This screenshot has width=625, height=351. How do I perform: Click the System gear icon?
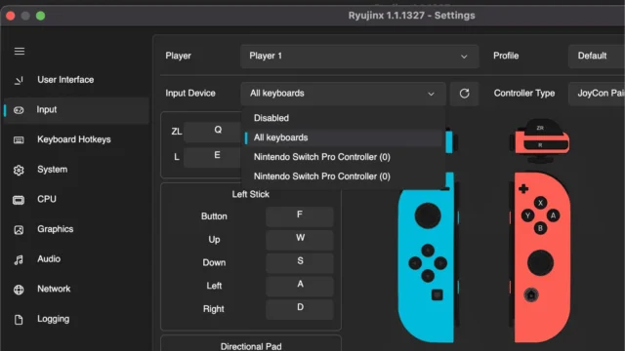(19, 171)
